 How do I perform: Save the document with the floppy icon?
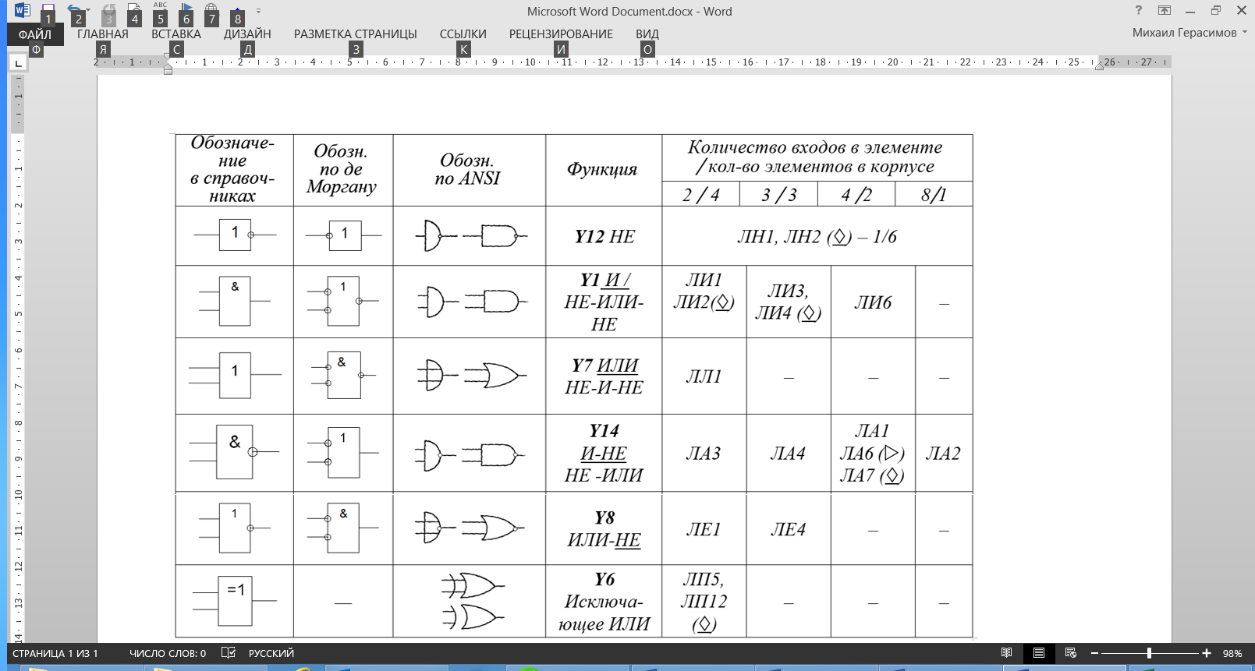[48, 11]
